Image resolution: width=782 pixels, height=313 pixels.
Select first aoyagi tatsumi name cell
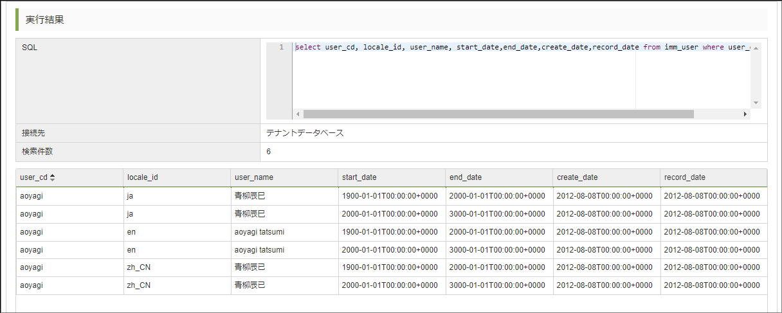(259, 232)
